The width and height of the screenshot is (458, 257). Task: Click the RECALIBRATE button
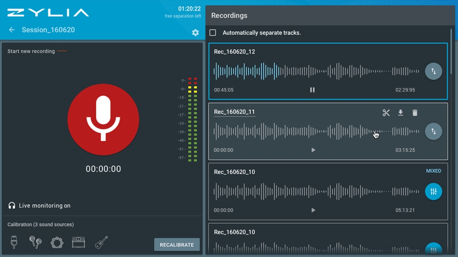(x=177, y=245)
